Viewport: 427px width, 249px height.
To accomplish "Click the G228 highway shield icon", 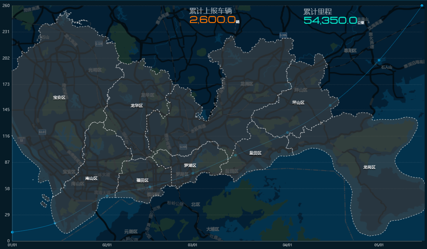I will pyautogui.click(x=99, y=44).
